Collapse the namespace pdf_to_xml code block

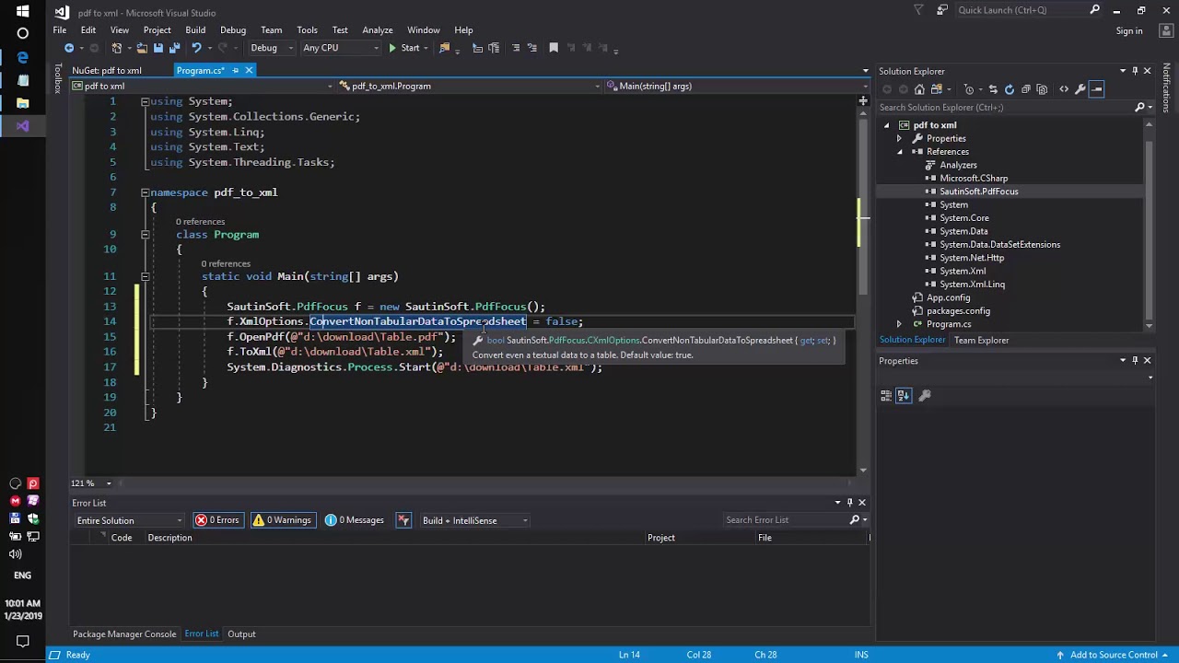145,192
